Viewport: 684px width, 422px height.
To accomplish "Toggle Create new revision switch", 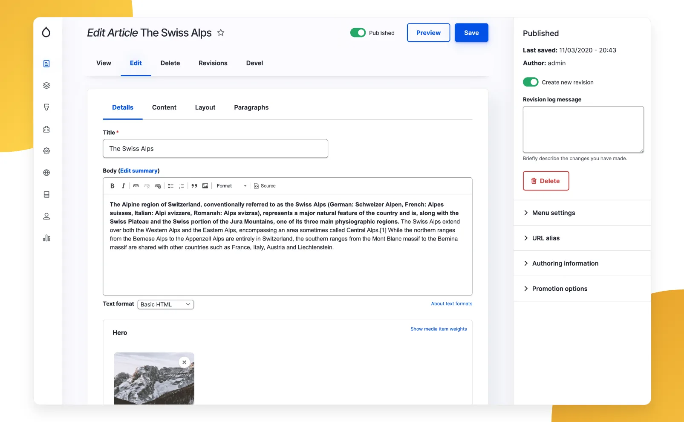I will (x=531, y=82).
